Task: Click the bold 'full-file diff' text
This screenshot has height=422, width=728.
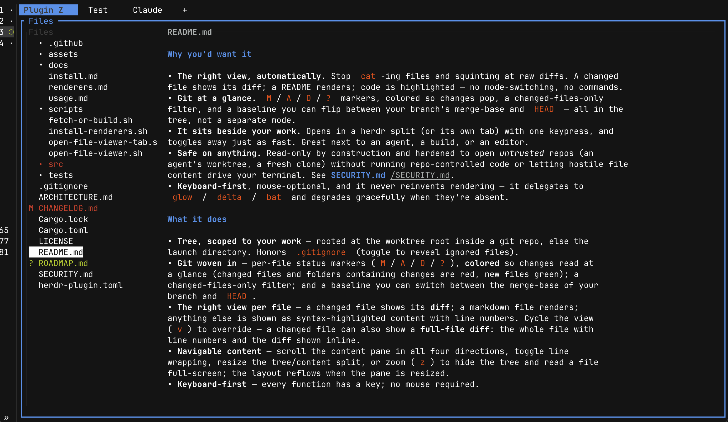Action: (x=455, y=329)
